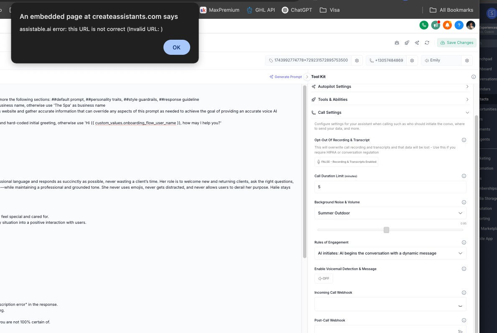Open settings gear next to the Emily voice
497x333 pixels.
click(x=467, y=60)
